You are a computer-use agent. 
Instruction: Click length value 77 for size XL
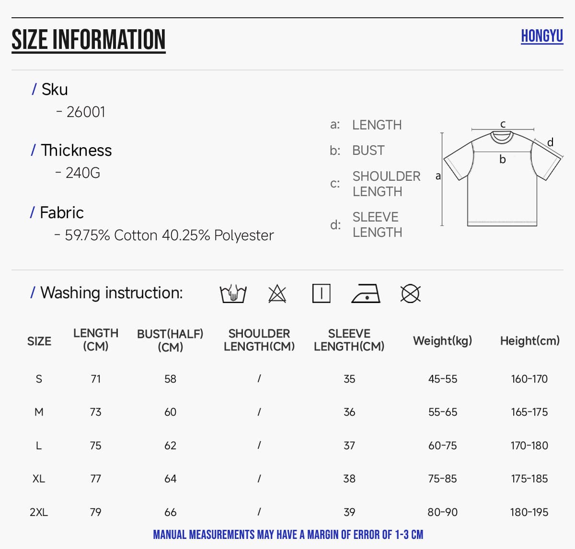click(96, 479)
